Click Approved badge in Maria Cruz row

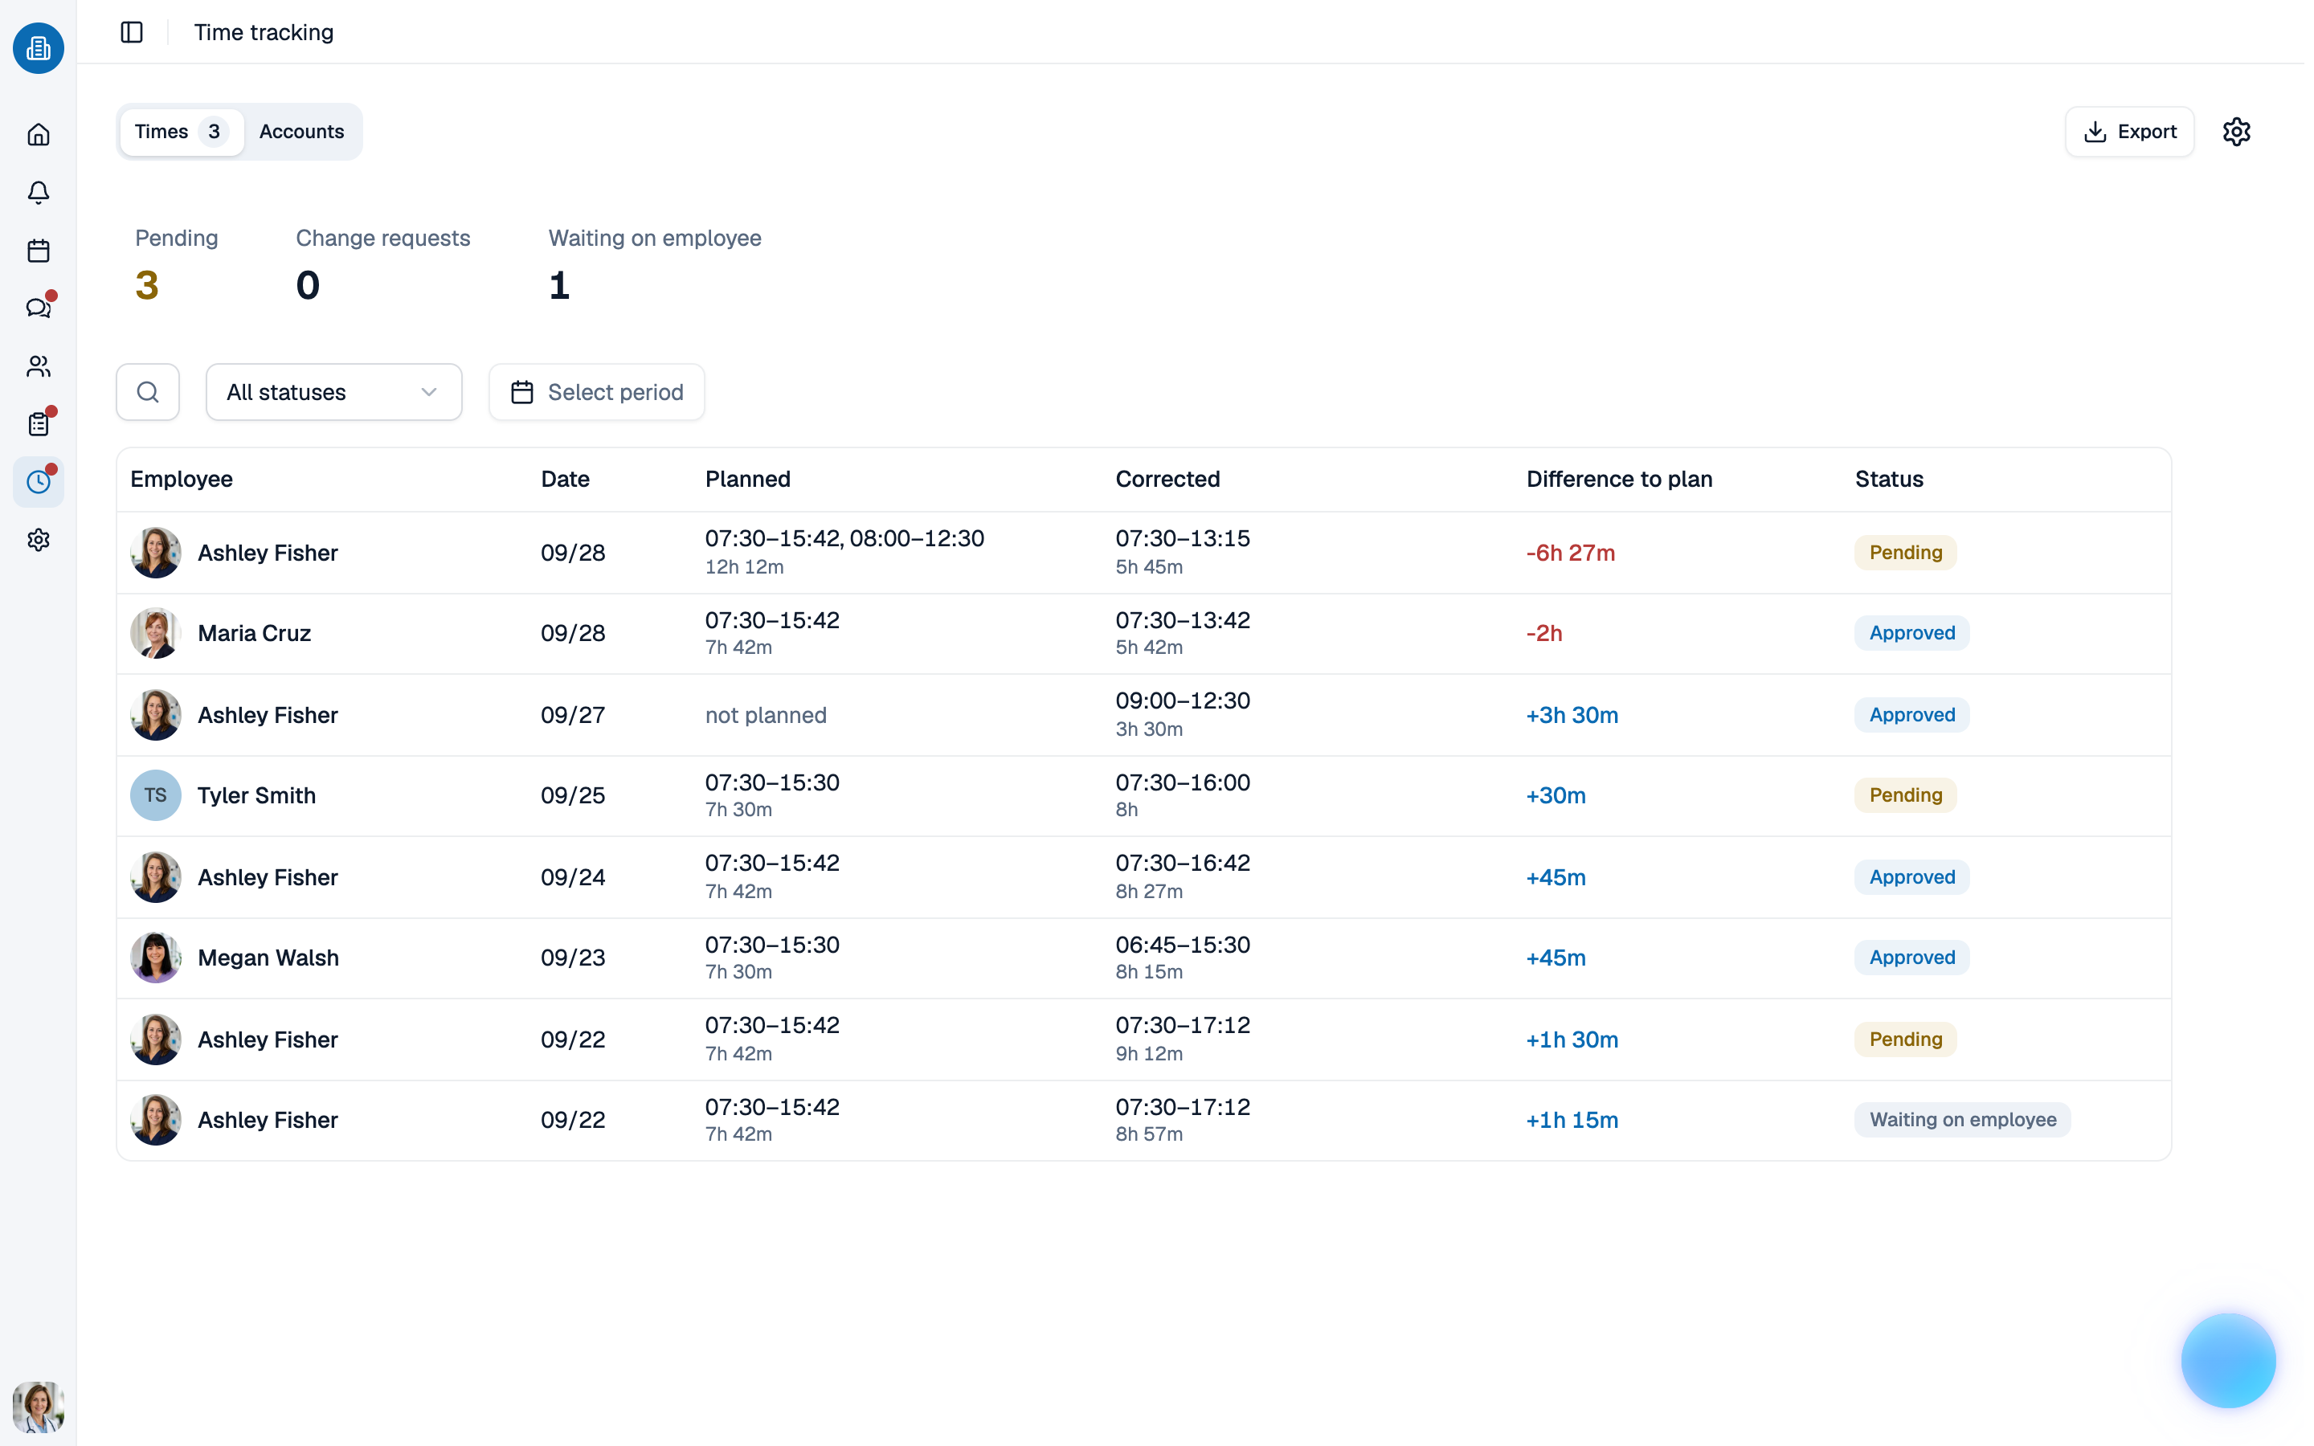coord(1911,633)
